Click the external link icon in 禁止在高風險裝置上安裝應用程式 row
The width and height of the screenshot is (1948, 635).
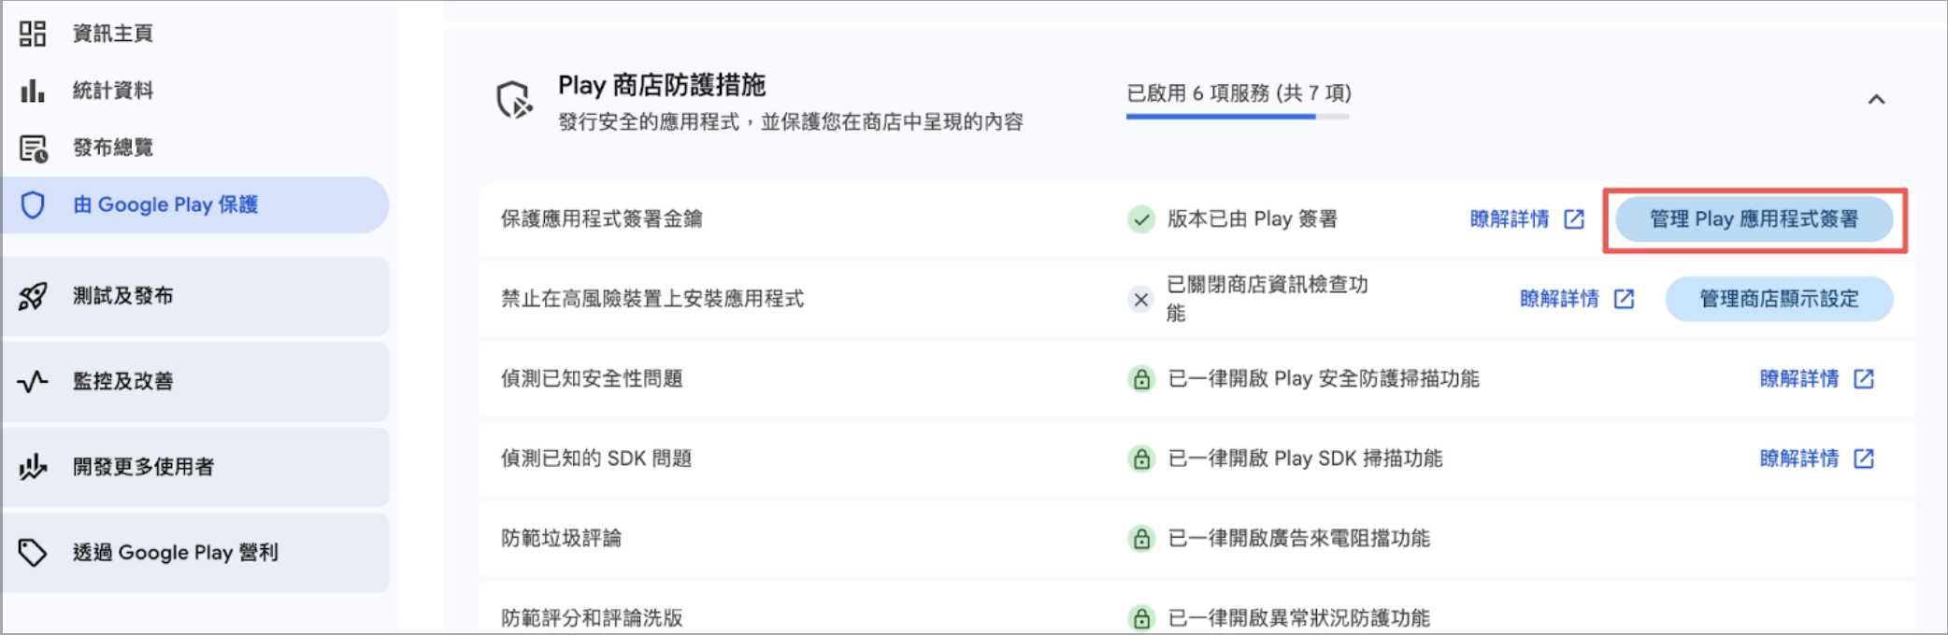tap(1624, 299)
